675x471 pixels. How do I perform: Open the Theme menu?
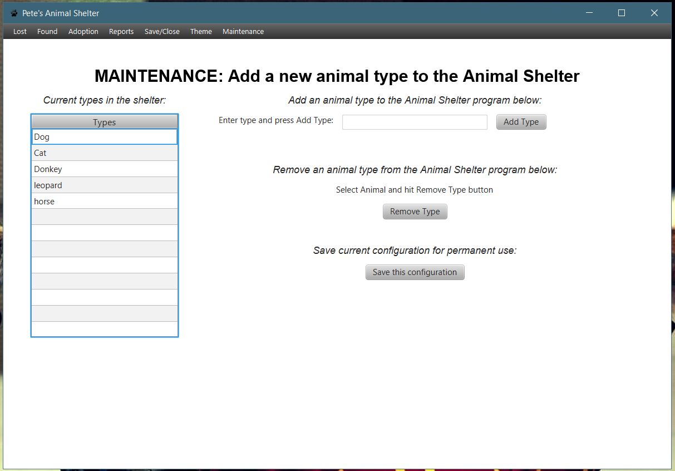click(x=200, y=31)
